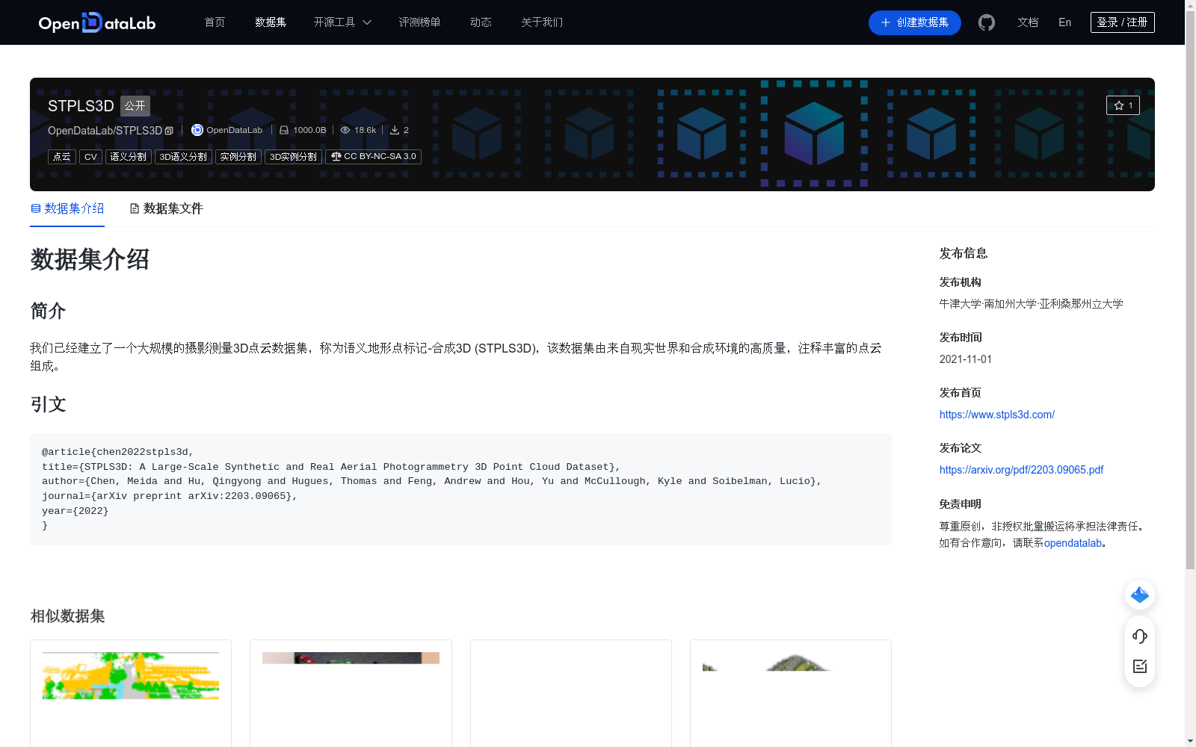Expand the 开源工具 dropdown menu
Screen dimensions: 1196x747
(342, 22)
